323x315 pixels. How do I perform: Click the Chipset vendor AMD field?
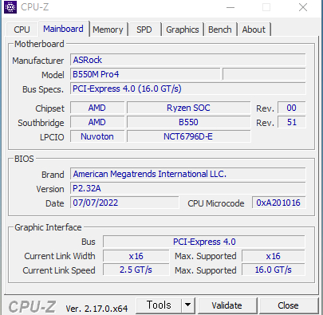pyautogui.click(x=97, y=108)
